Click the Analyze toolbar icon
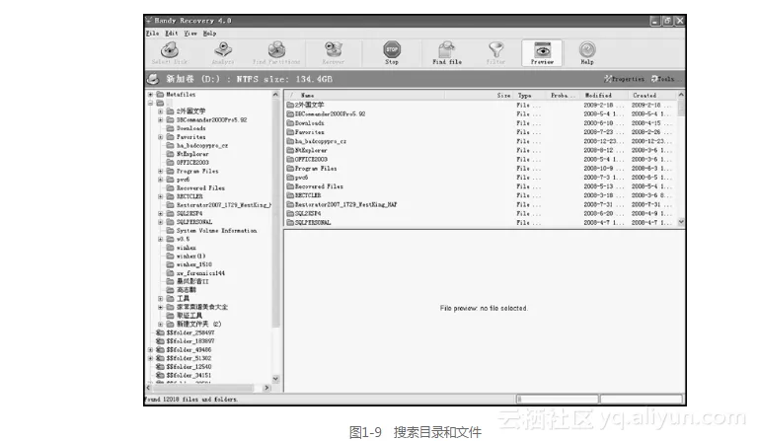The image size is (757, 441). [223, 52]
